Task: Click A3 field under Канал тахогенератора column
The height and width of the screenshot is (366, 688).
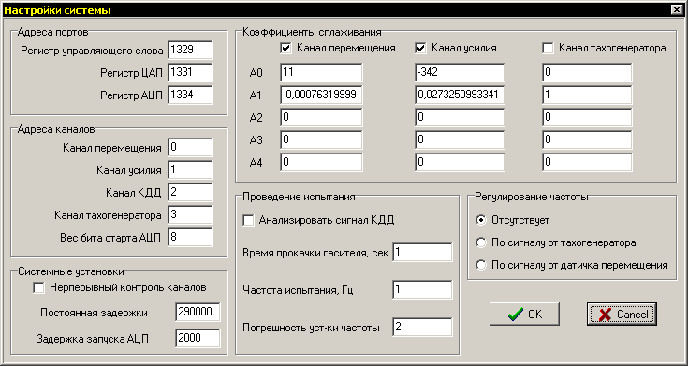Action: [x=587, y=140]
